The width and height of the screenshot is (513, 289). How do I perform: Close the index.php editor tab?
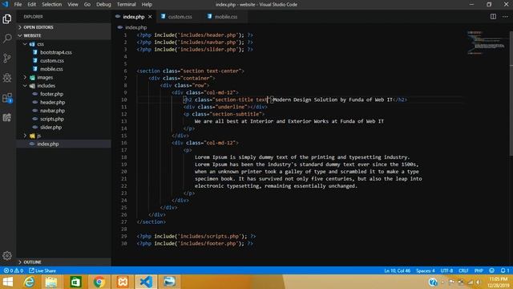tap(150, 17)
